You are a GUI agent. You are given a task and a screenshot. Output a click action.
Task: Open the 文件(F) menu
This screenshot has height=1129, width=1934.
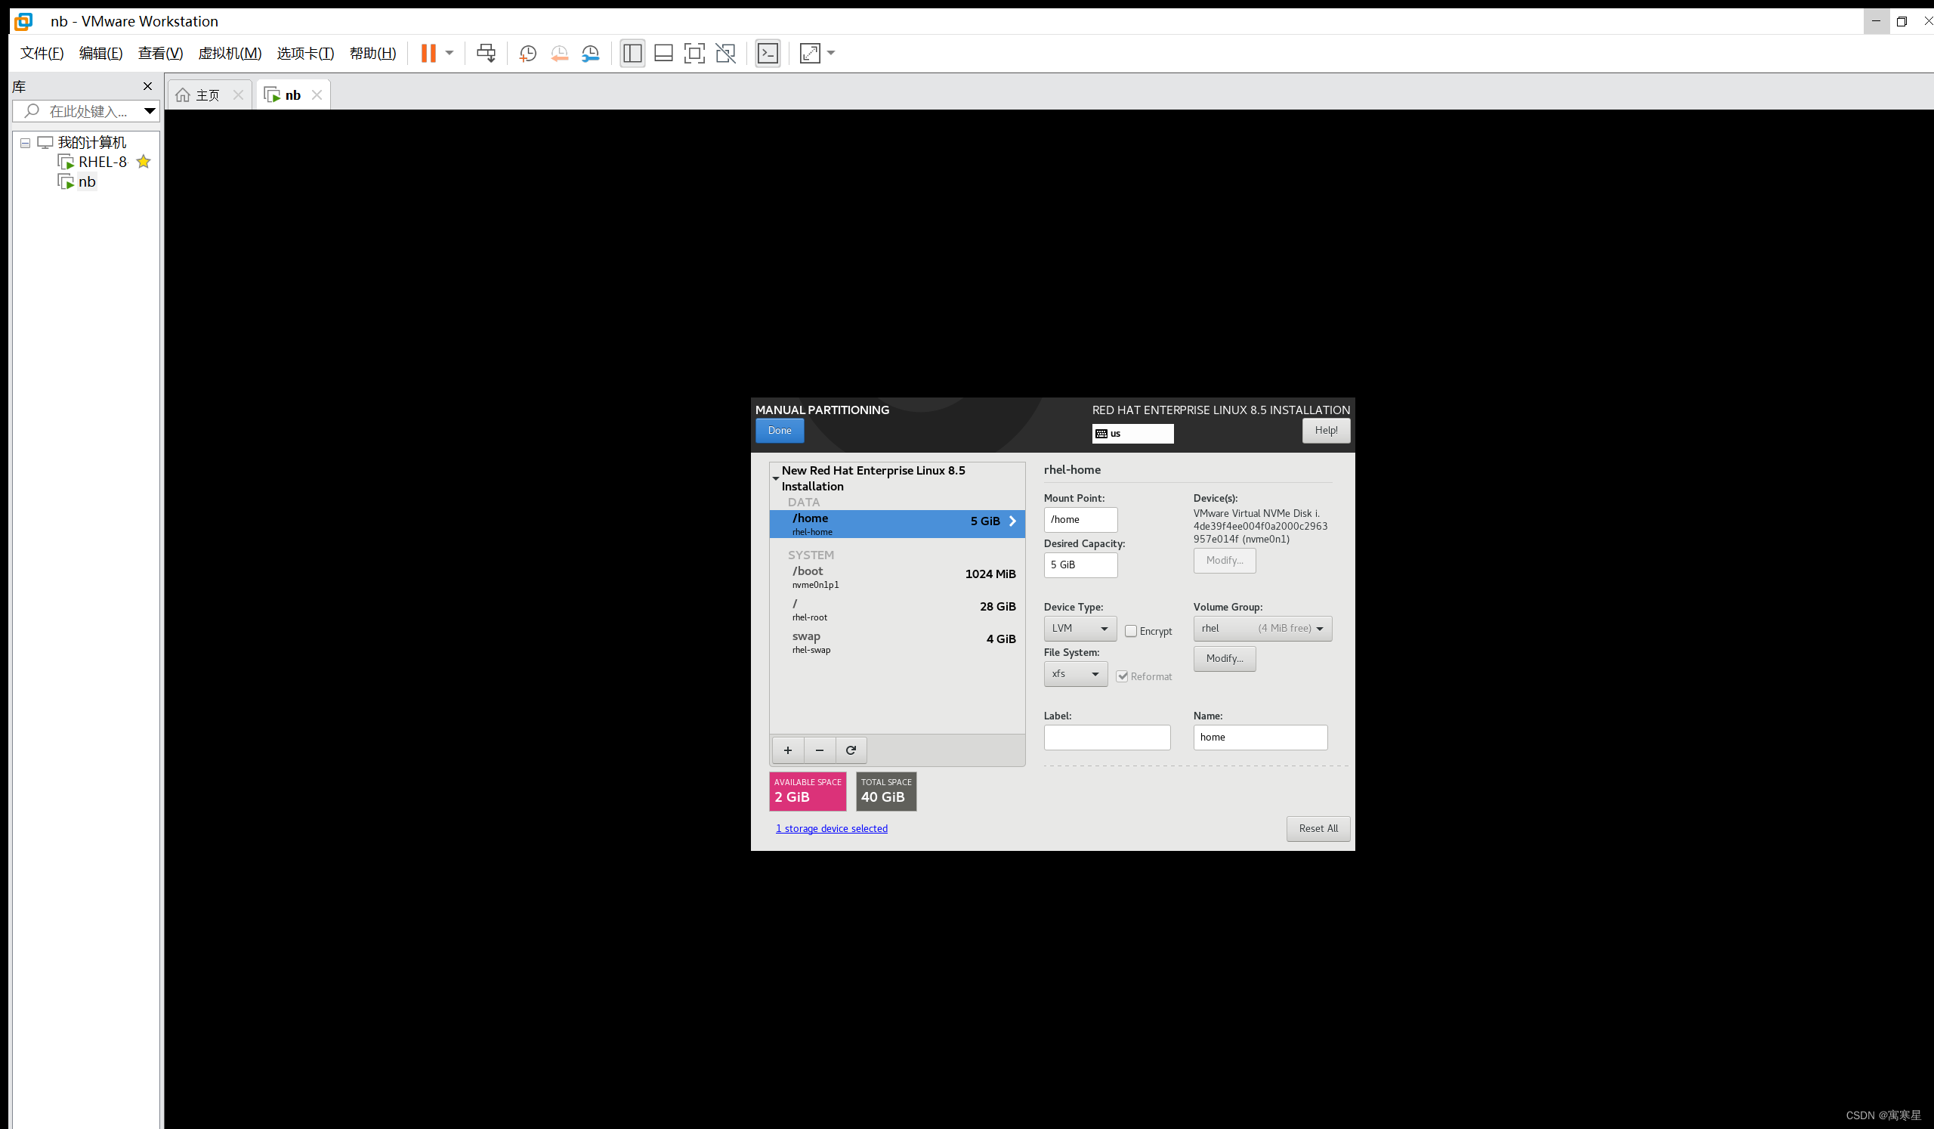coord(42,53)
